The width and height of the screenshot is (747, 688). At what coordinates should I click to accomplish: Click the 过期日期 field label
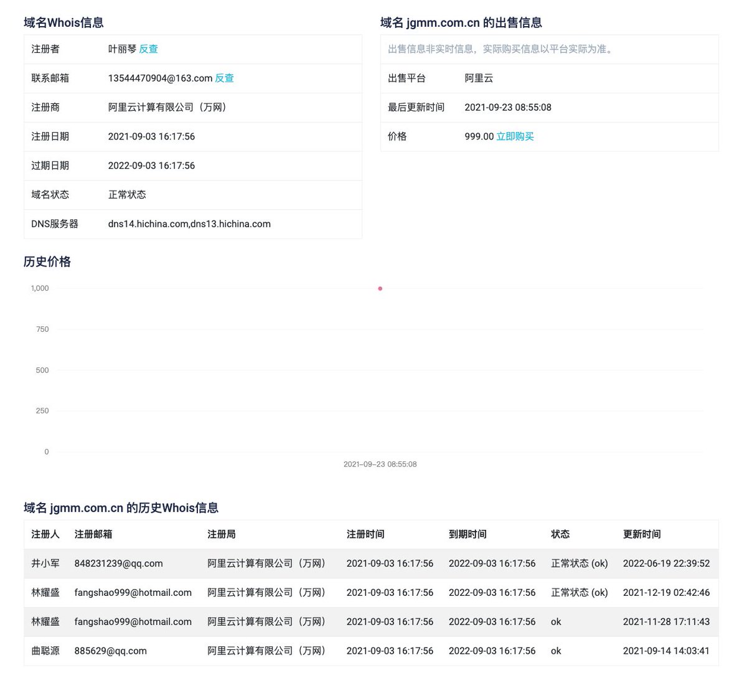tap(50, 166)
